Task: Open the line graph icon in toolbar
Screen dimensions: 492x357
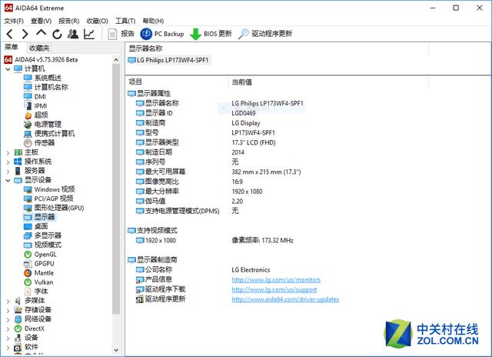Action: tap(89, 34)
